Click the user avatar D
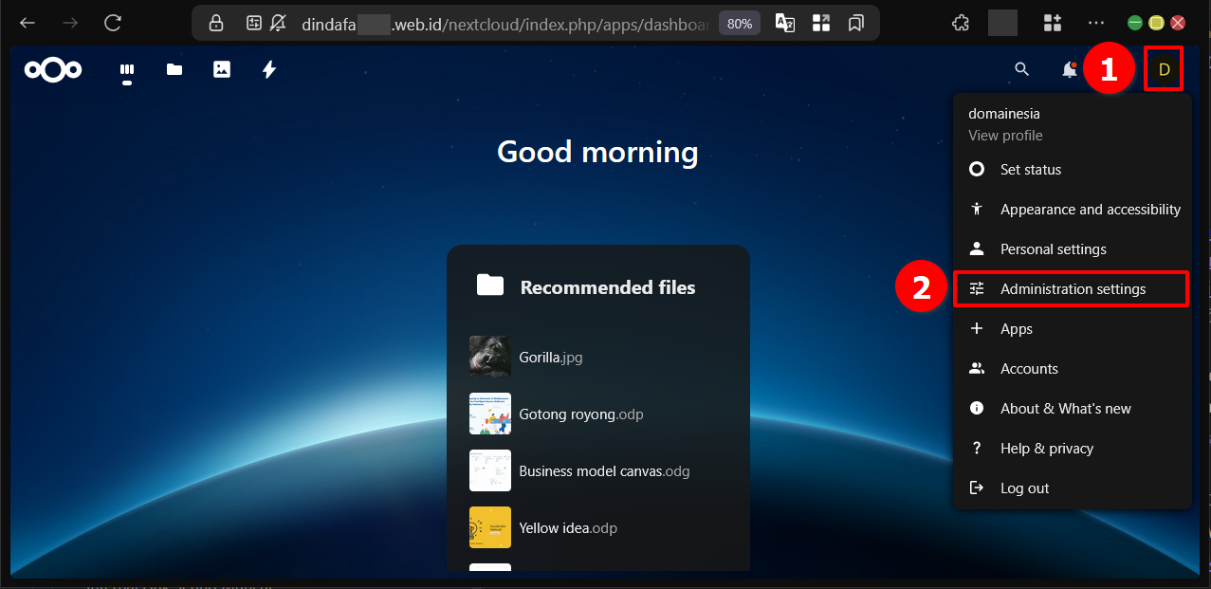 point(1164,69)
